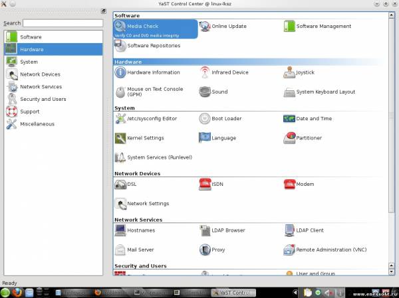Select the System category in the sidebar
The image size is (399, 298).
[x=53, y=62]
